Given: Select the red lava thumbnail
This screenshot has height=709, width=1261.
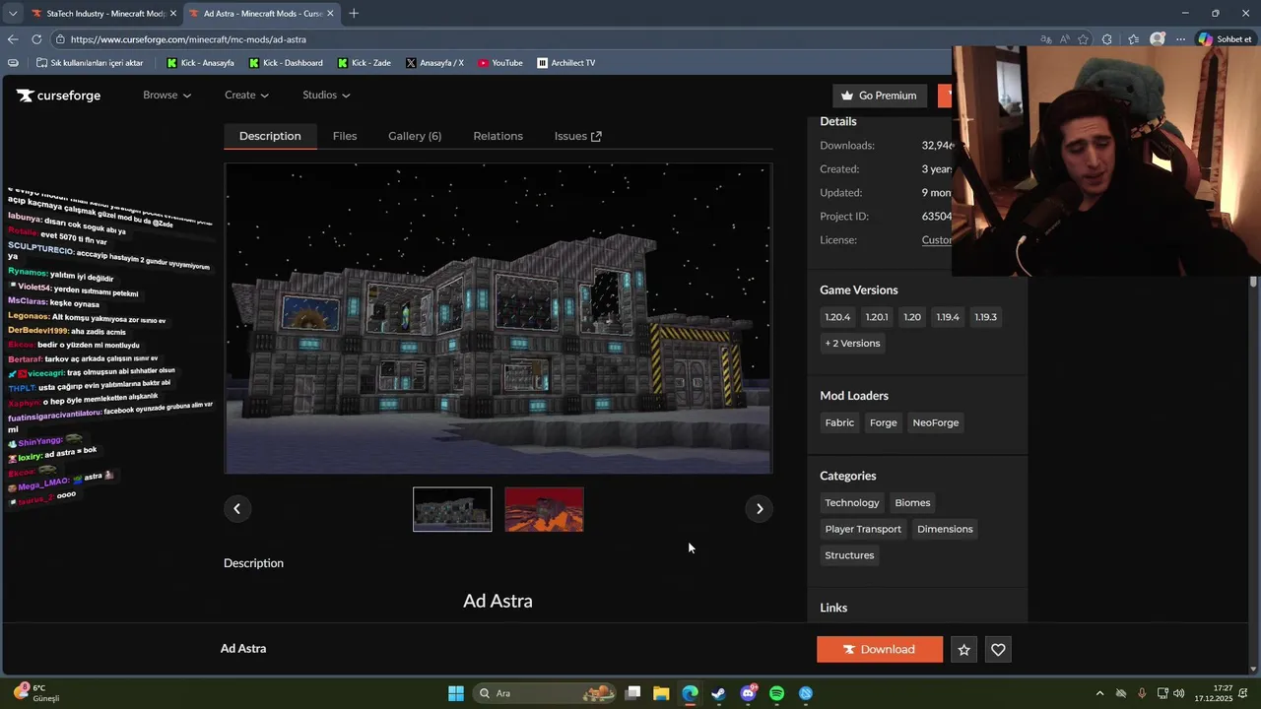Looking at the screenshot, I should pos(544,509).
